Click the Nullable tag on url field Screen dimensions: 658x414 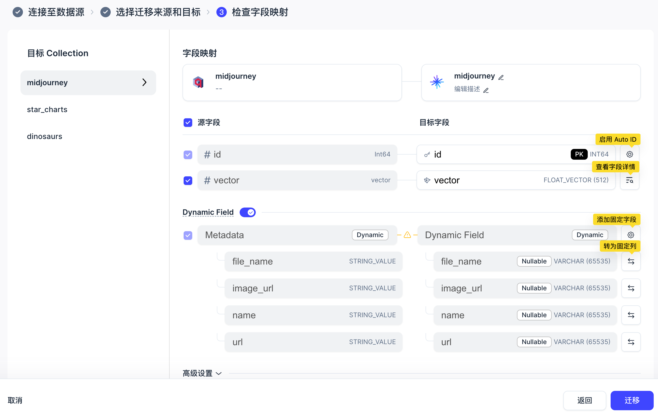click(x=534, y=342)
